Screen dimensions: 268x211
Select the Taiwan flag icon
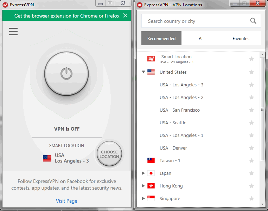(x=151, y=160)
